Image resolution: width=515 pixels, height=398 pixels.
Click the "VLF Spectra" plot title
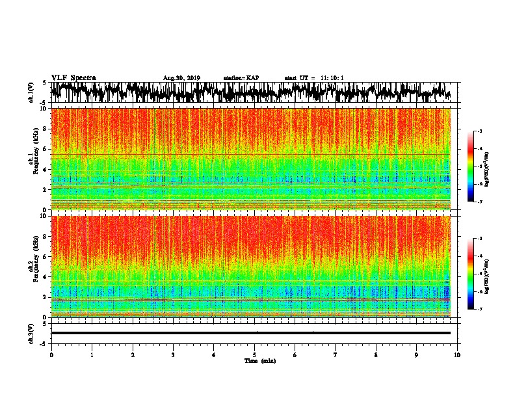click(x=73, y=78)
